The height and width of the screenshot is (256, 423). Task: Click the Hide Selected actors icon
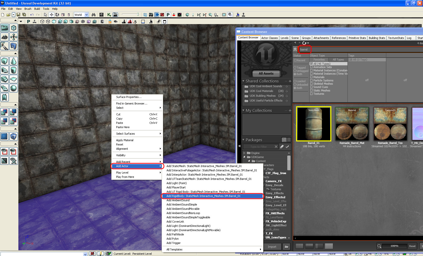pos(14,151)
